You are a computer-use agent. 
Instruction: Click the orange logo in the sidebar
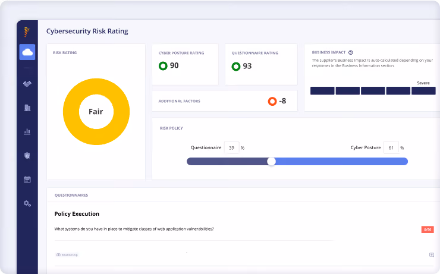[27, 32]
